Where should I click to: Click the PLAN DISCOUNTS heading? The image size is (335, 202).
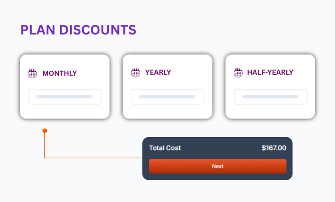(x=78, y=30)
